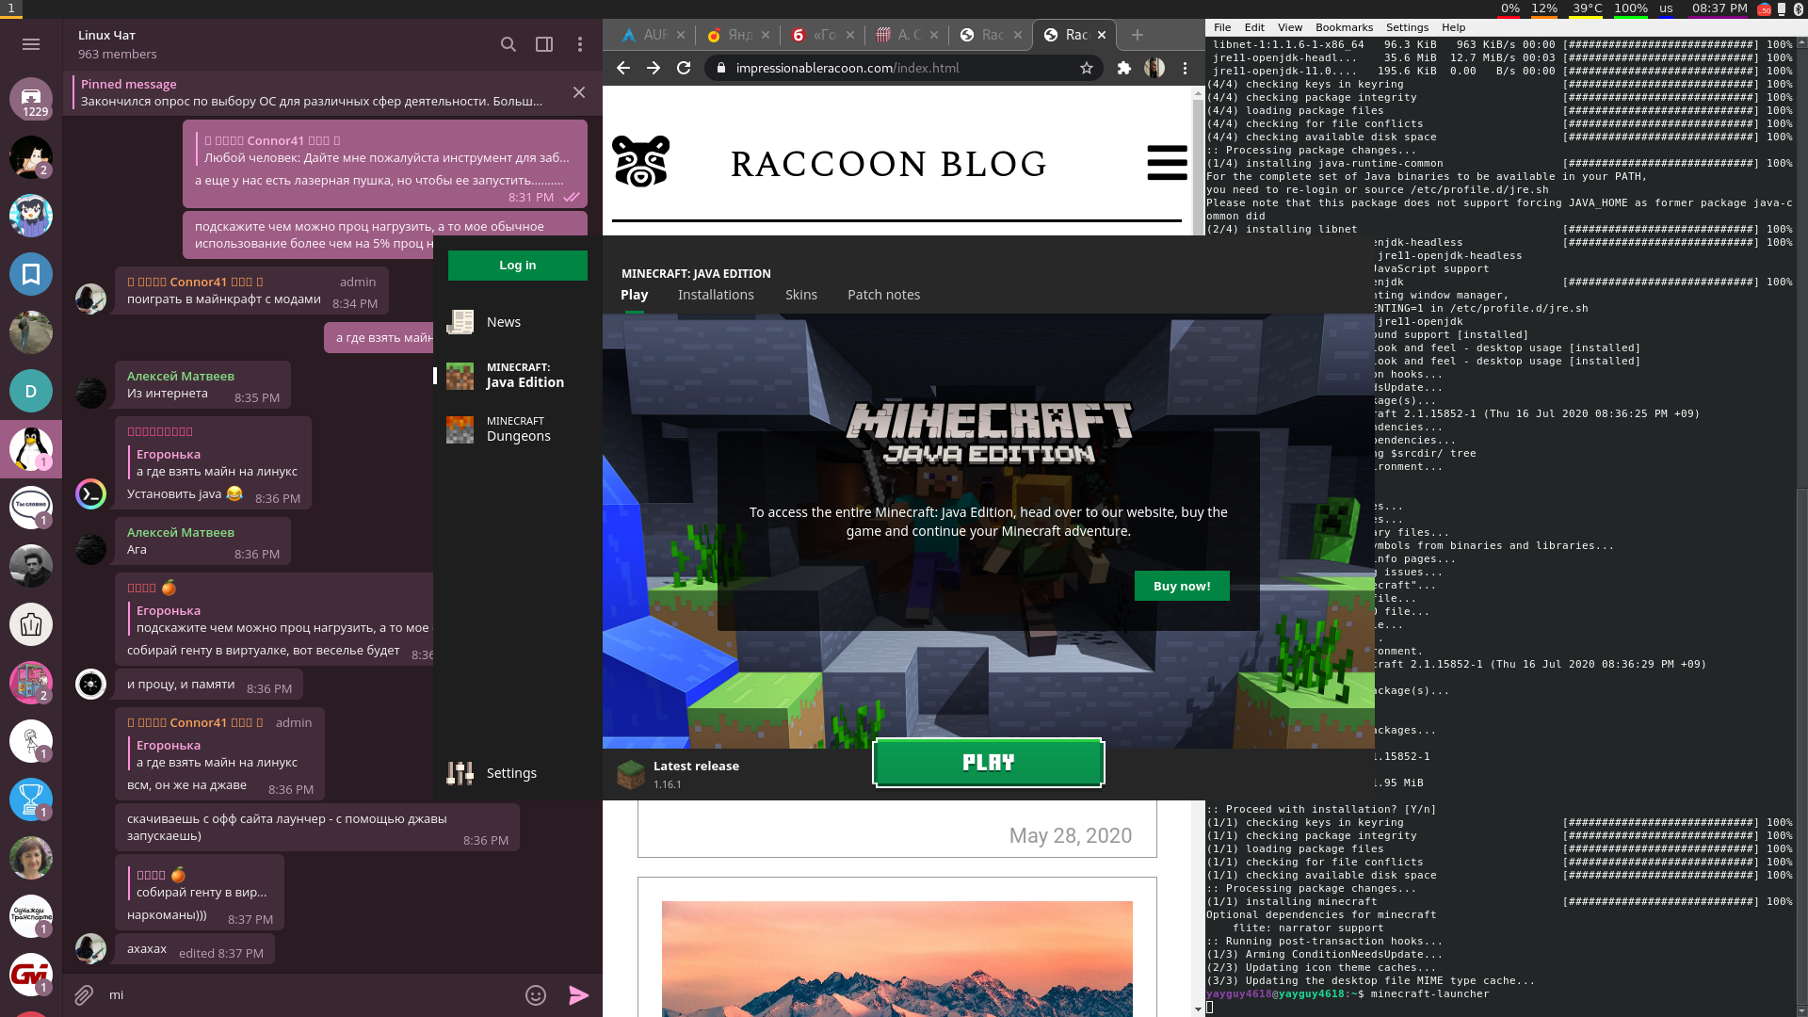Screen dimensions: 1808x1017
Task: Click the Buy now! button
Action: (x=1182, y=586)
